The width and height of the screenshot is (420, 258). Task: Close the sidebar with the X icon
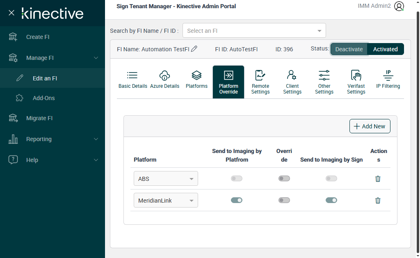click(x=11, y=13)
